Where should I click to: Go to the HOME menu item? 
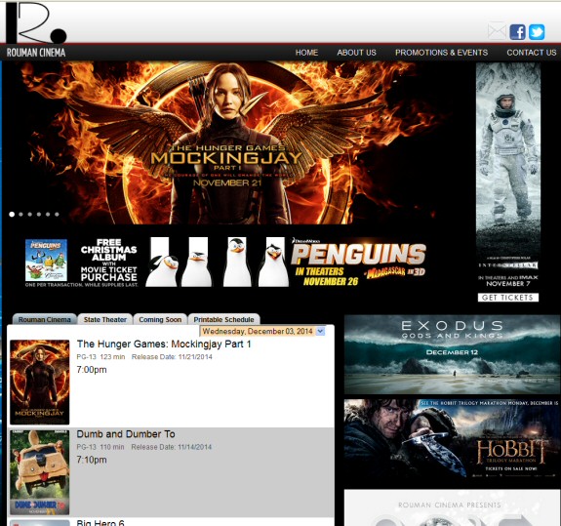coord(306,53)
